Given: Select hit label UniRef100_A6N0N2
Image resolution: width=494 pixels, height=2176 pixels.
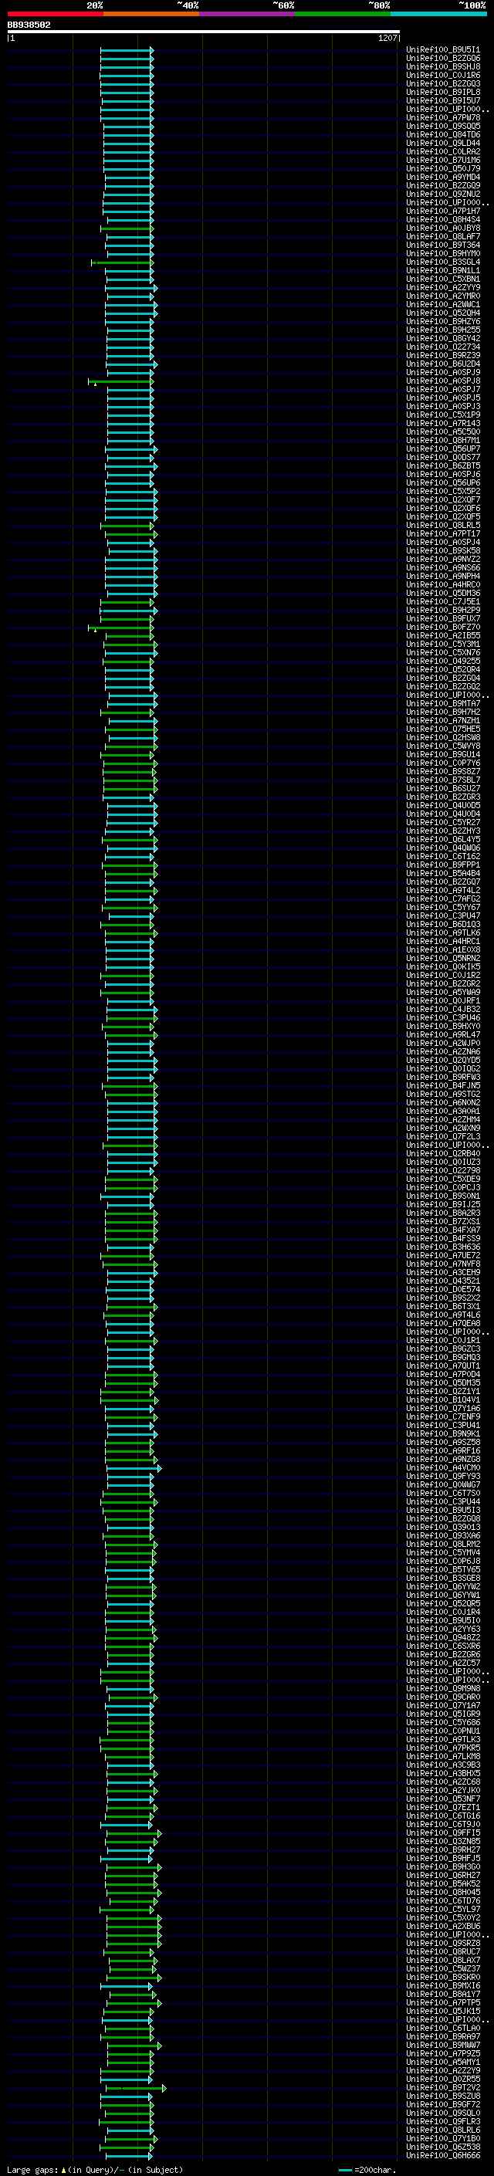Looking at the screenshot, I should 443,1103.
